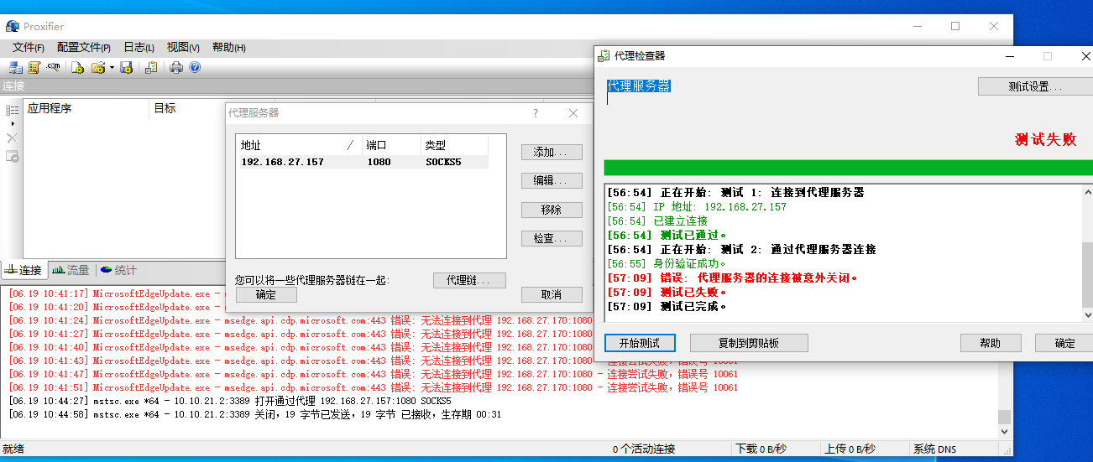Click 测试设置... button in proxy checker

pyautogui.click(x=1035, y=86)
